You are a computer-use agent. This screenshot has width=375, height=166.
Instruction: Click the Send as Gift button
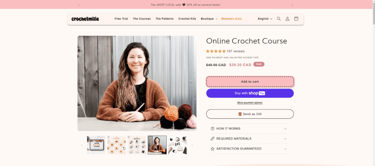250,114
